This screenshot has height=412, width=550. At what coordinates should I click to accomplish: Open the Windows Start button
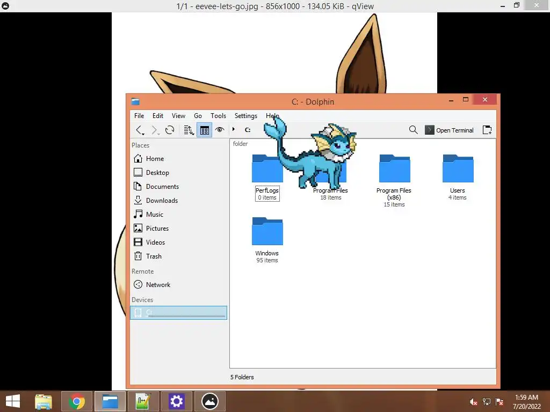point(13,401)
